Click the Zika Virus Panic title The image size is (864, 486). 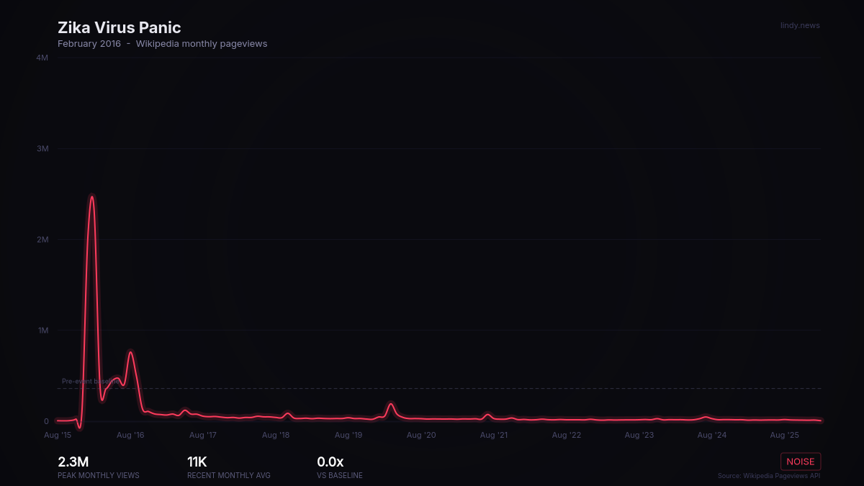[119, 28]
